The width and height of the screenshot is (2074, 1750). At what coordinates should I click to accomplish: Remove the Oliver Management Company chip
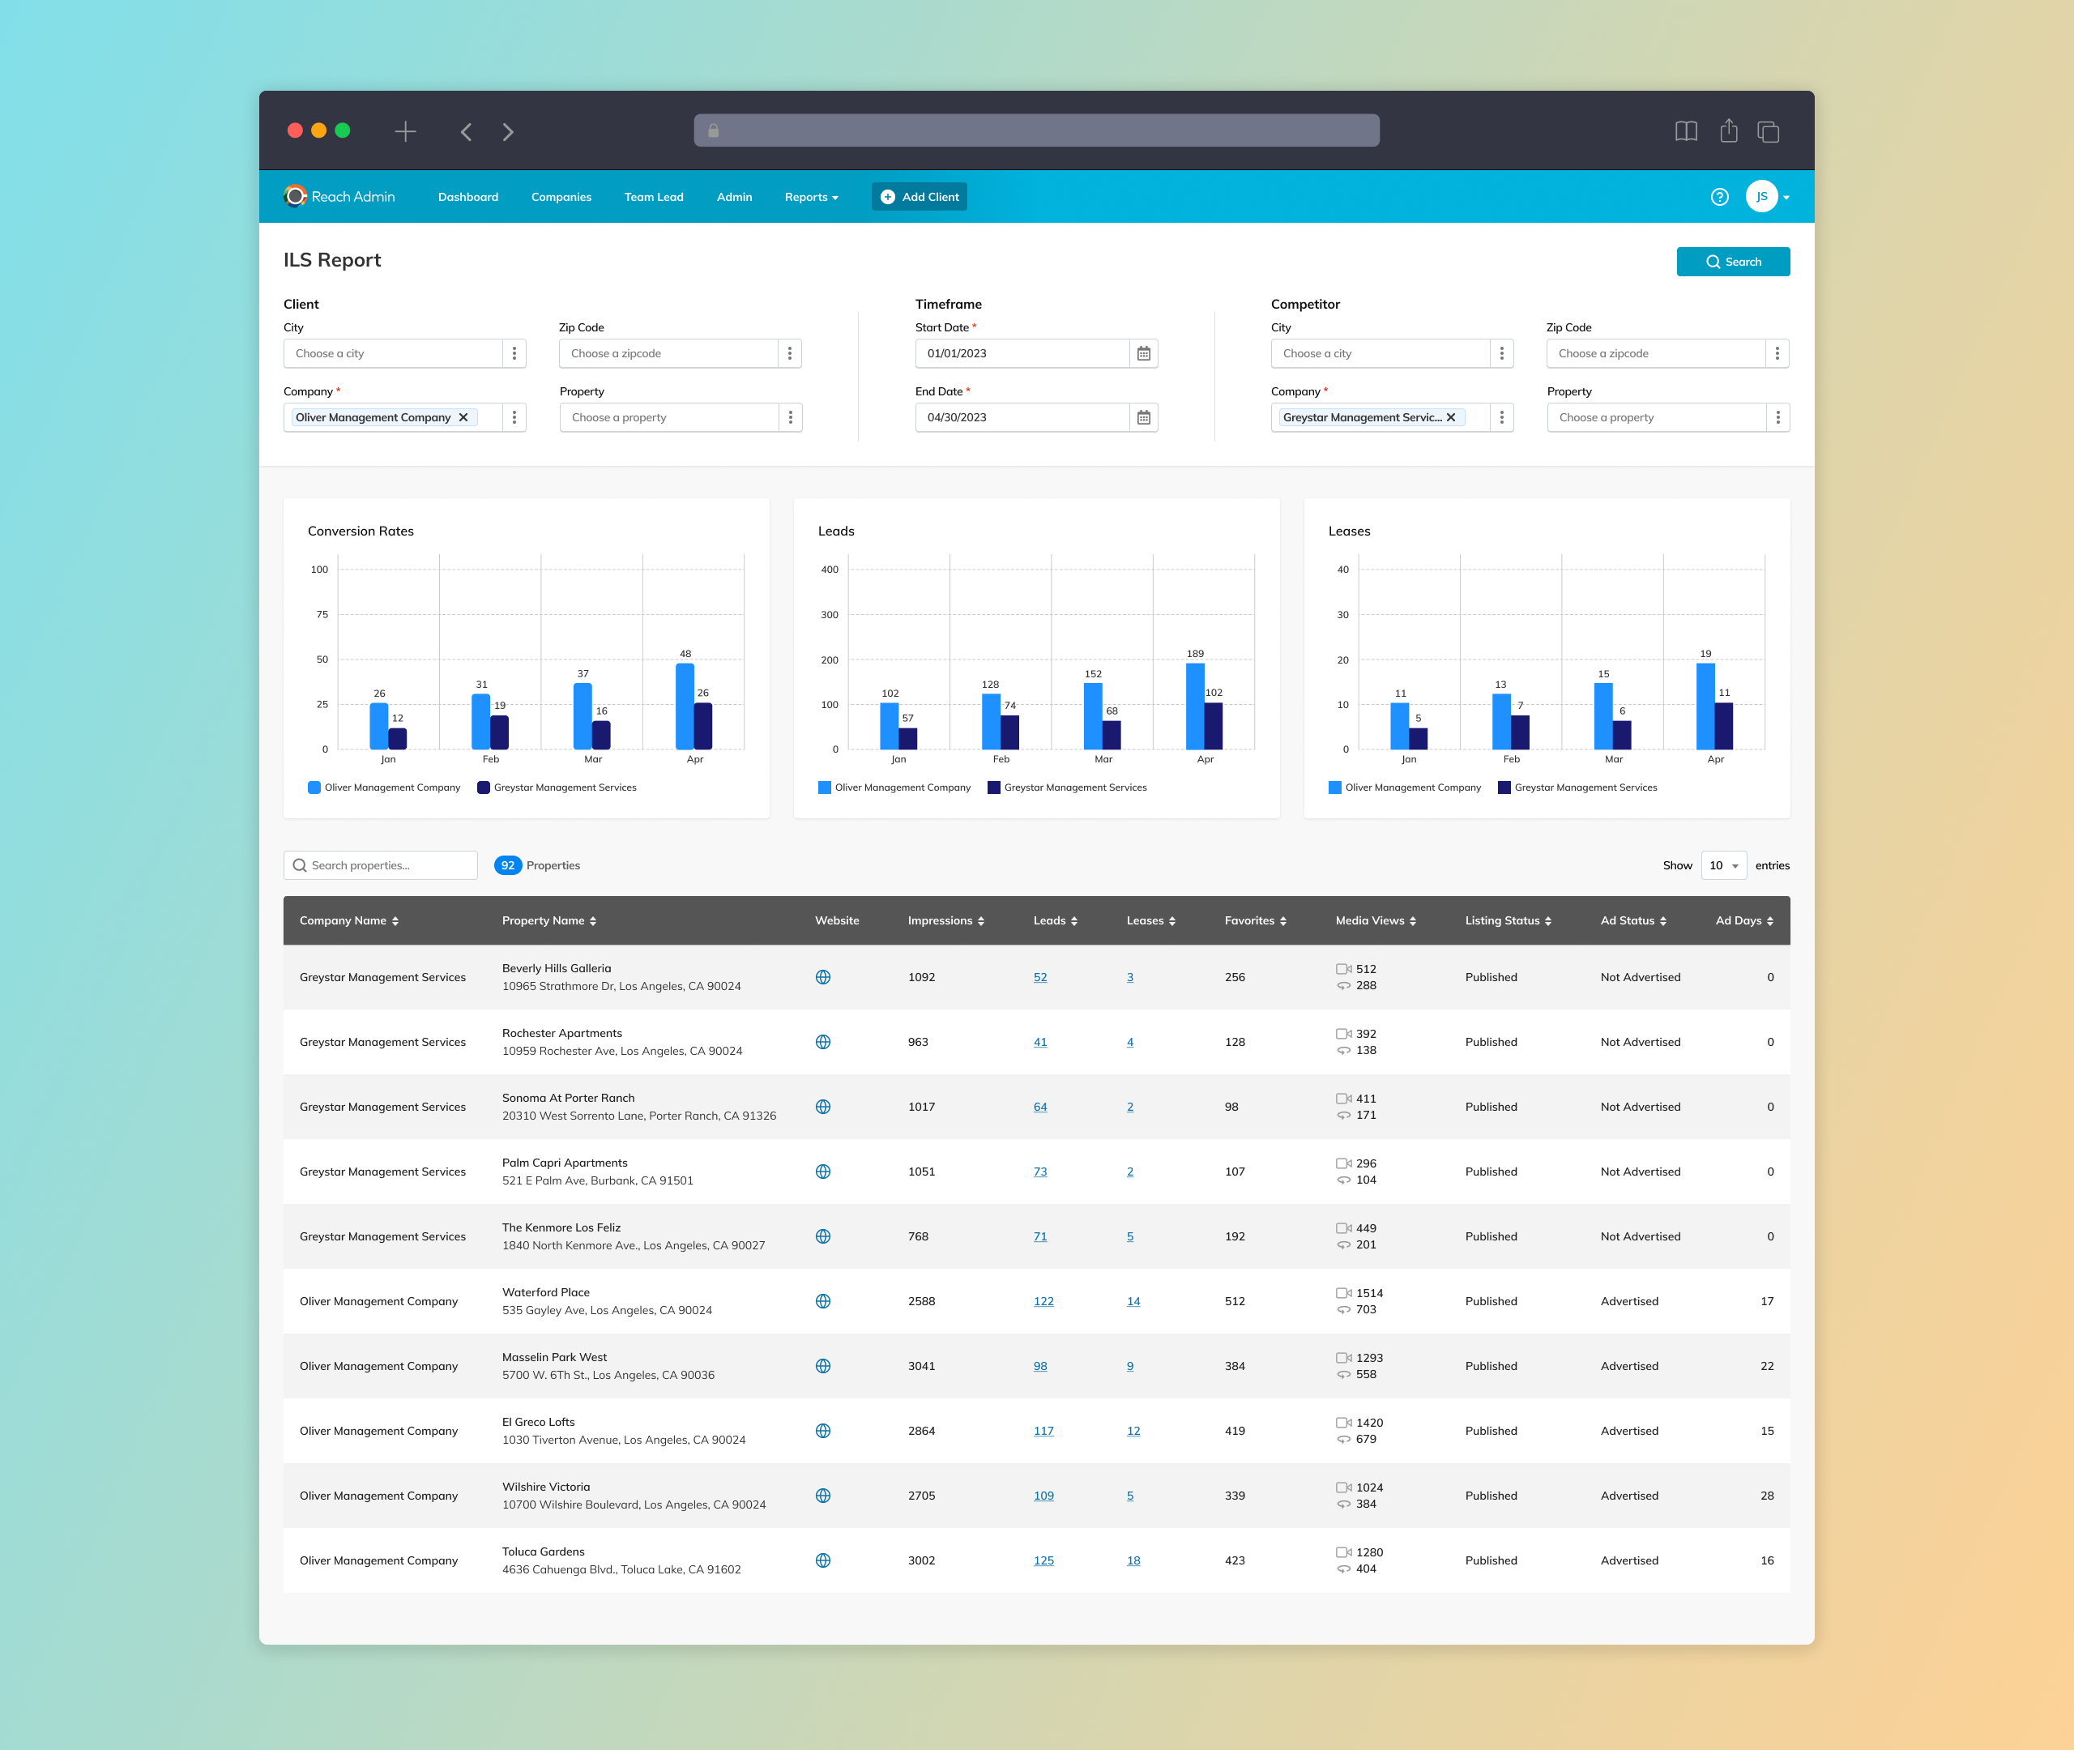click(x=463, y=418)
